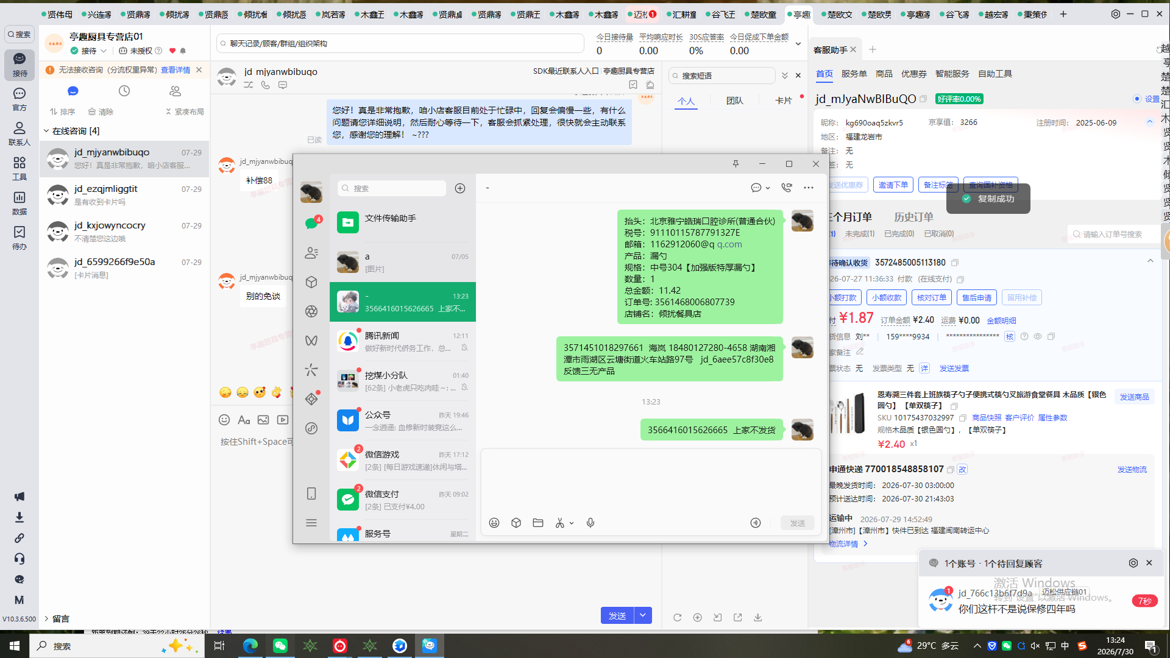The height and width of the screenshot is (658, 1170).
Task: Collapse the 在线咨询 [4] group
Action: [x=46, y=131]
